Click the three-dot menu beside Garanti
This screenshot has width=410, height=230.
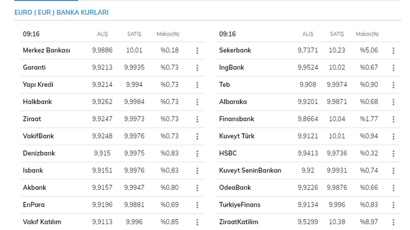pyautogui.click(x=197, y=68)
